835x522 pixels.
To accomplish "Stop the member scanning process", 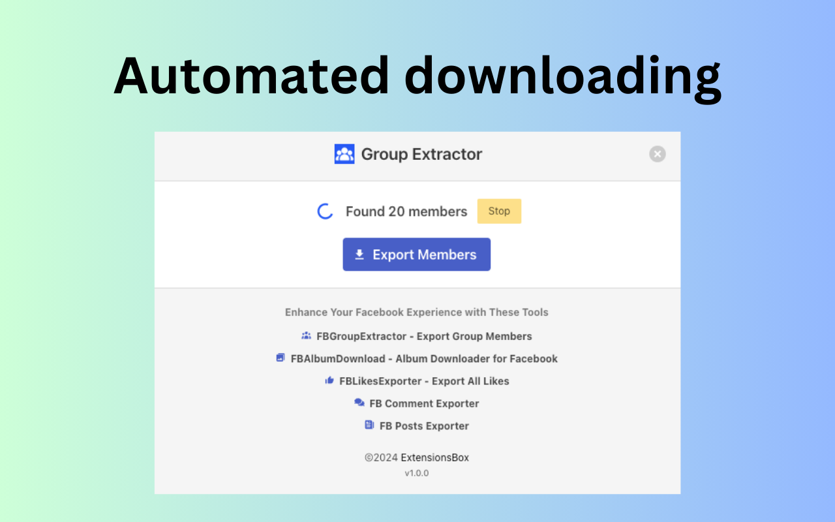I will (x=499, y=211).
